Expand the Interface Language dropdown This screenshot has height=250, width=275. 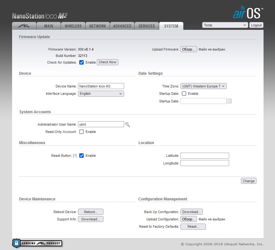101,94
